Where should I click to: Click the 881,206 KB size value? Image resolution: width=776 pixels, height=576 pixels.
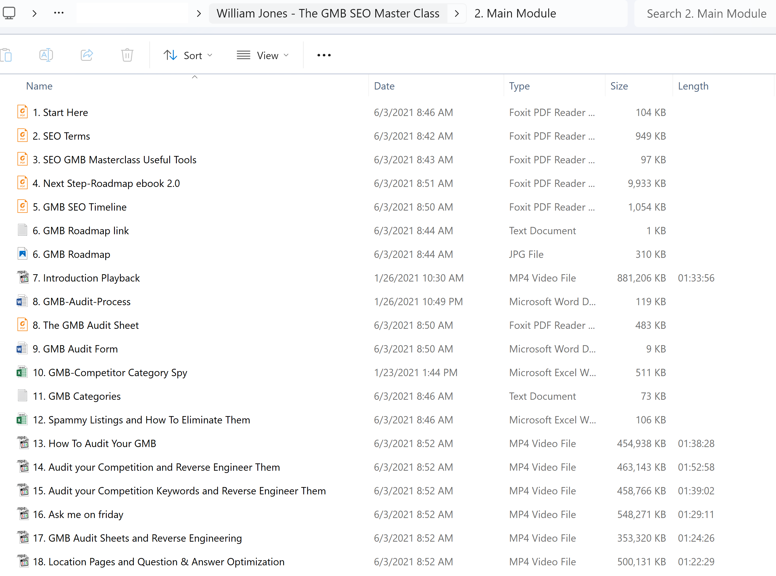(x=641, y=278)
